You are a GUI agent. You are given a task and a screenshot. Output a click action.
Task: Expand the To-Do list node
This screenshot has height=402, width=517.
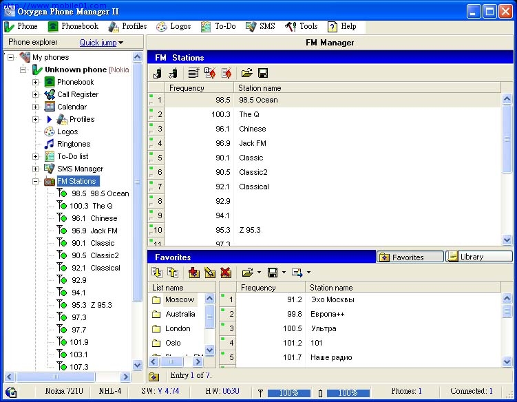pos(36,156)
